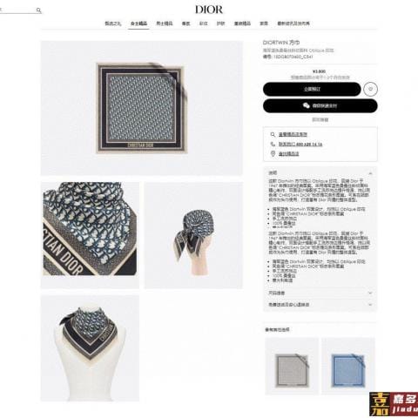Expand the first collapsed section below the description
The image size is (418, 418).
320,293
